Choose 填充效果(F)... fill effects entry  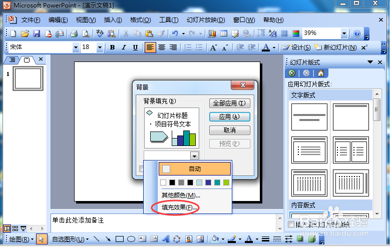pos(180,207)
